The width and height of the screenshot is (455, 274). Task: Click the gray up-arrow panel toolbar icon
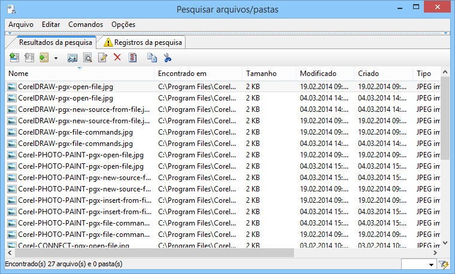(29, 57)
